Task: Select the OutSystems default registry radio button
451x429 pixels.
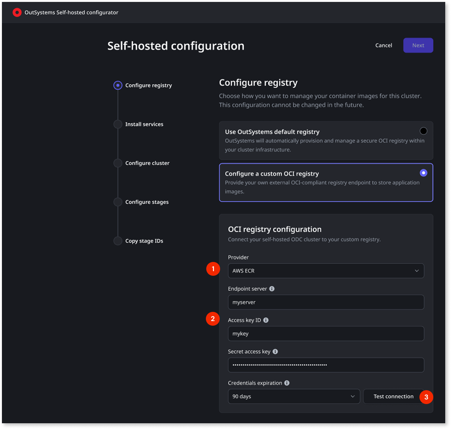Action: click(423, 131)
